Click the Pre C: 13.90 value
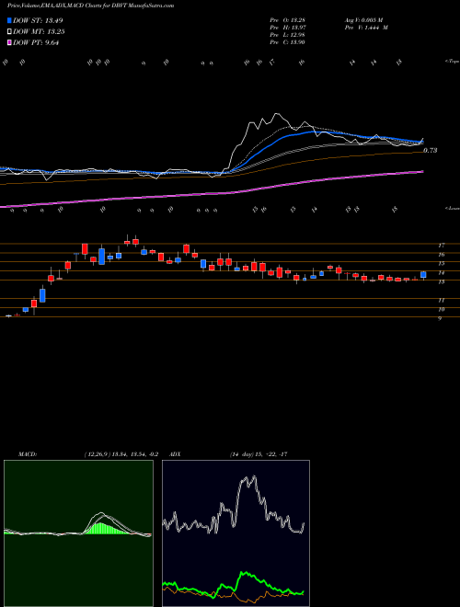The width and height of the screenshot is (460, 607). click(288, 42)
